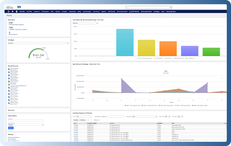
Task: Sort by the Location column header
Action: 112,123
